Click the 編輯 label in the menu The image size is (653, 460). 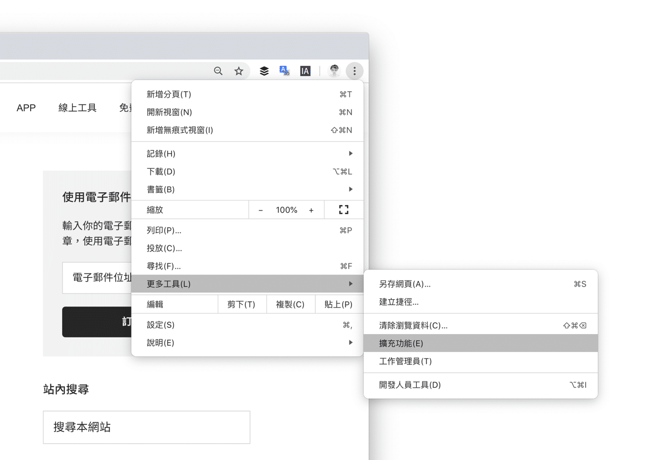click(x=155, y=304)
